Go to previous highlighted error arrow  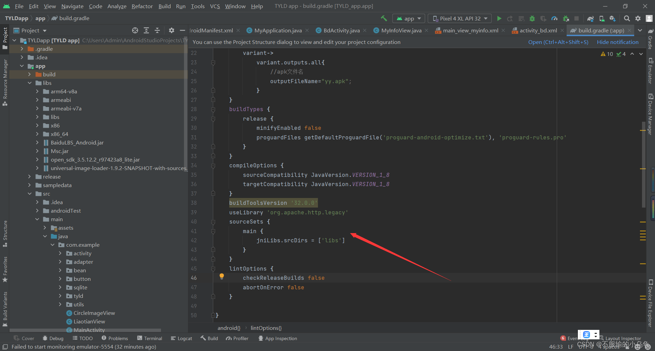click(x=632, y=54)
